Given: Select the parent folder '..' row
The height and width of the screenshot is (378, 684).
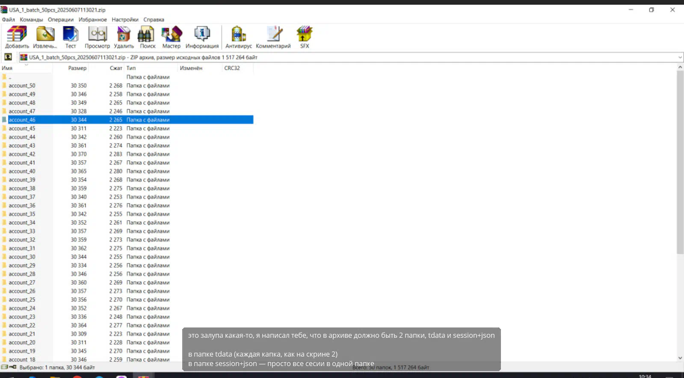Looking at the screenshot, I should click(x=127, y=77).
